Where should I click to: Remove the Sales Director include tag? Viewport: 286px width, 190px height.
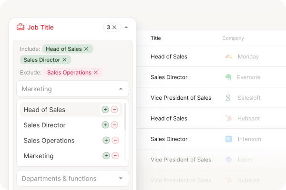64,60
